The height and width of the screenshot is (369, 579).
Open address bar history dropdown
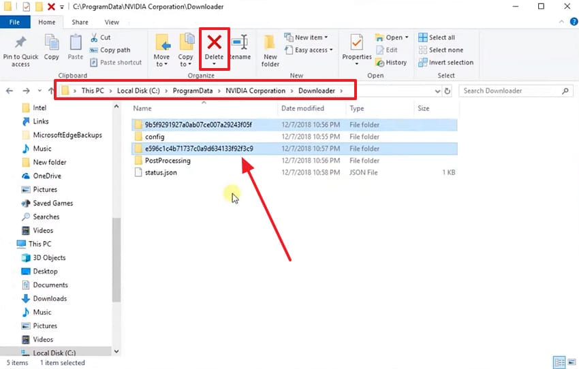point(437,91)
